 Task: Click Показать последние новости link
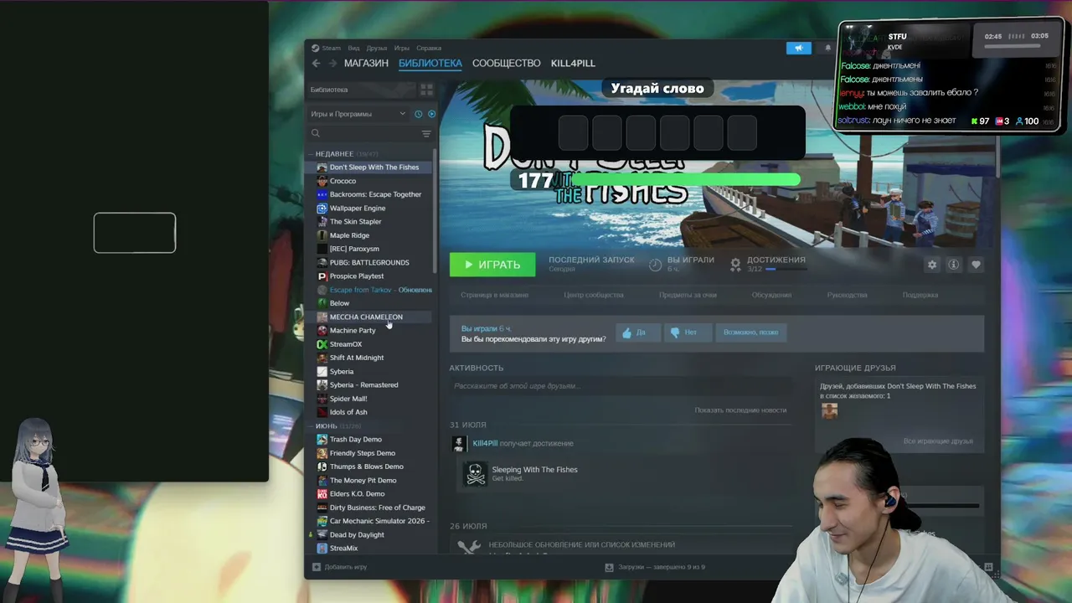tap(740, 410)
